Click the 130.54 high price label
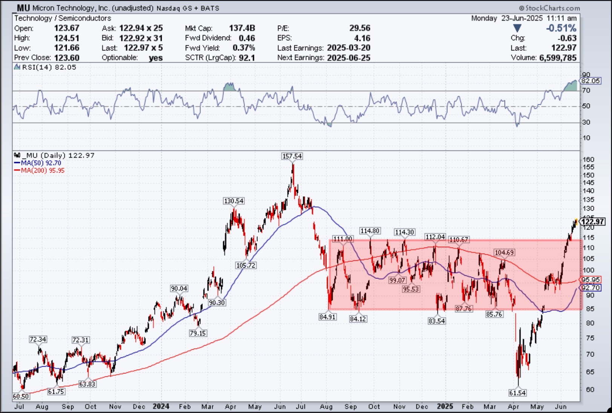 pos(234,201)
